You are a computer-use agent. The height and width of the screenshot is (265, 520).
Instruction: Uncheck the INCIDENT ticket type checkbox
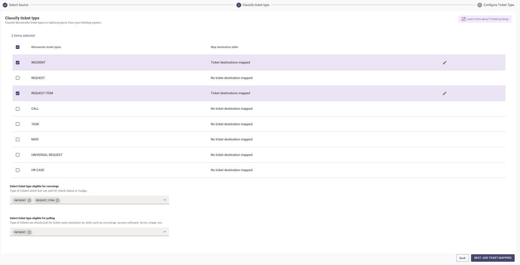coord(18,63)
